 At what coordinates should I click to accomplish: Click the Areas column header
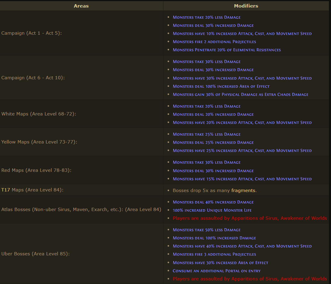[x=81, y=6]
